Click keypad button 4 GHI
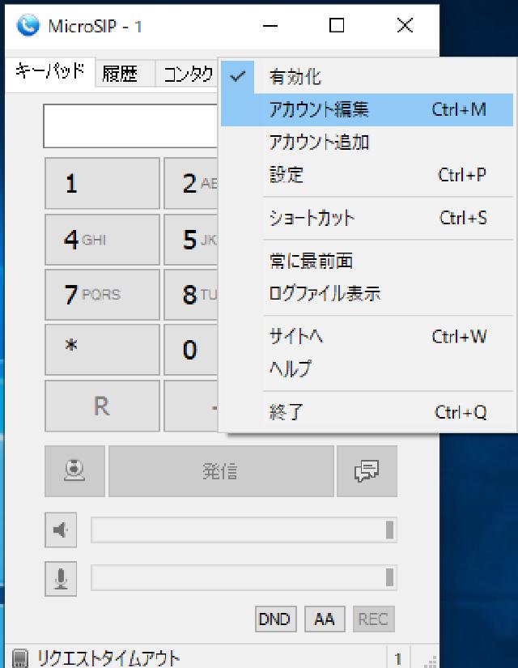Viewport: 518px width, 668px height. (102, 240)
